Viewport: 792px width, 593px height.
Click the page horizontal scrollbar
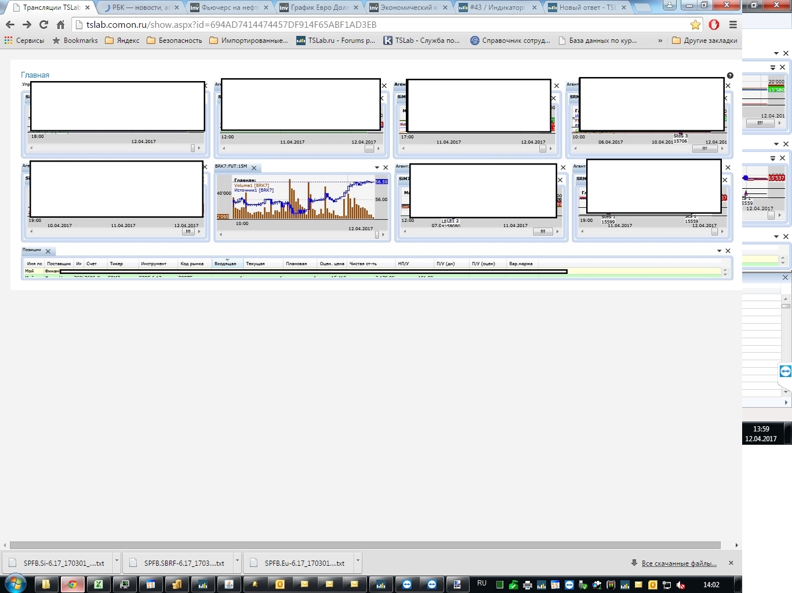tap(365, 545)
